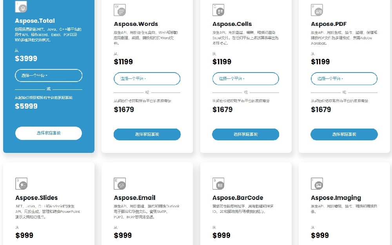Image resolution: width=392 pixels, height=245 pixels.
Task: Click the Aspose.Imaging product icon
Action: tap(317, 184)
